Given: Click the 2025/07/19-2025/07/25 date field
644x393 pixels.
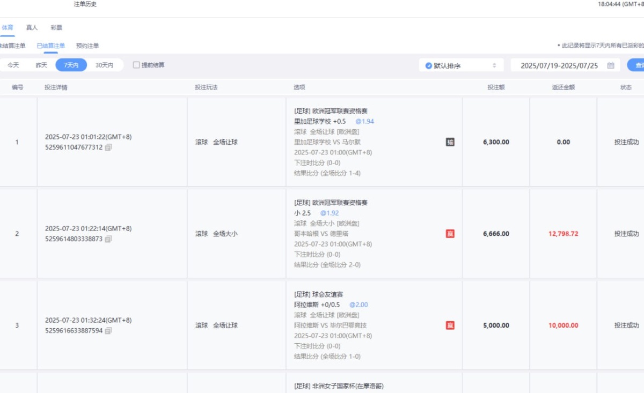Looking at the screenshot, I should point(559,65).
